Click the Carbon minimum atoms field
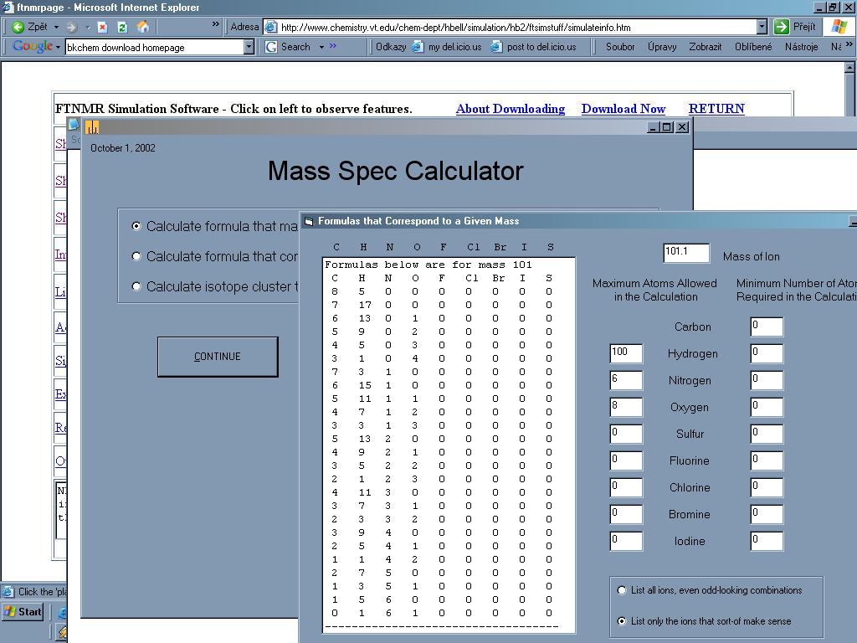The image size is (857, 643). pos(767,327)
